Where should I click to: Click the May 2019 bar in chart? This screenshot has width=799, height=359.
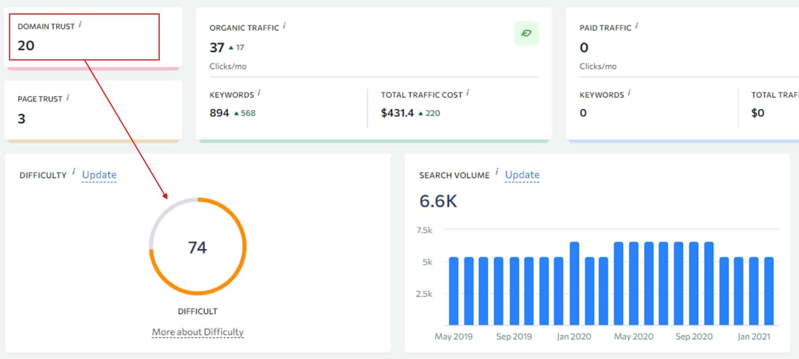point(453,291)
